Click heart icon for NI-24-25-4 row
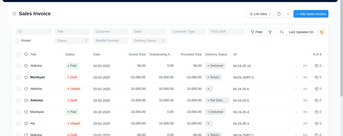This screenshot has width=343, height=136. point(26,112)
